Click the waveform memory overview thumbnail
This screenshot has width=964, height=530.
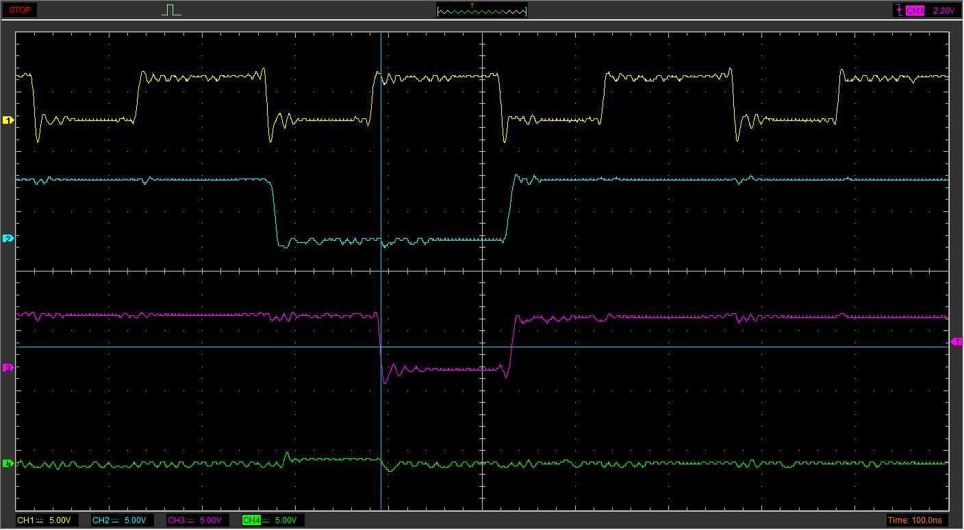click(x=482, y=12)
